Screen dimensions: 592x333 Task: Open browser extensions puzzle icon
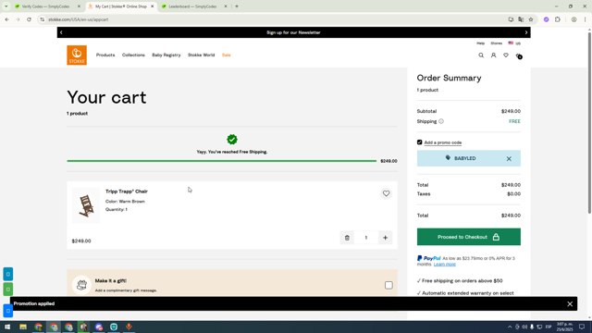558,19
